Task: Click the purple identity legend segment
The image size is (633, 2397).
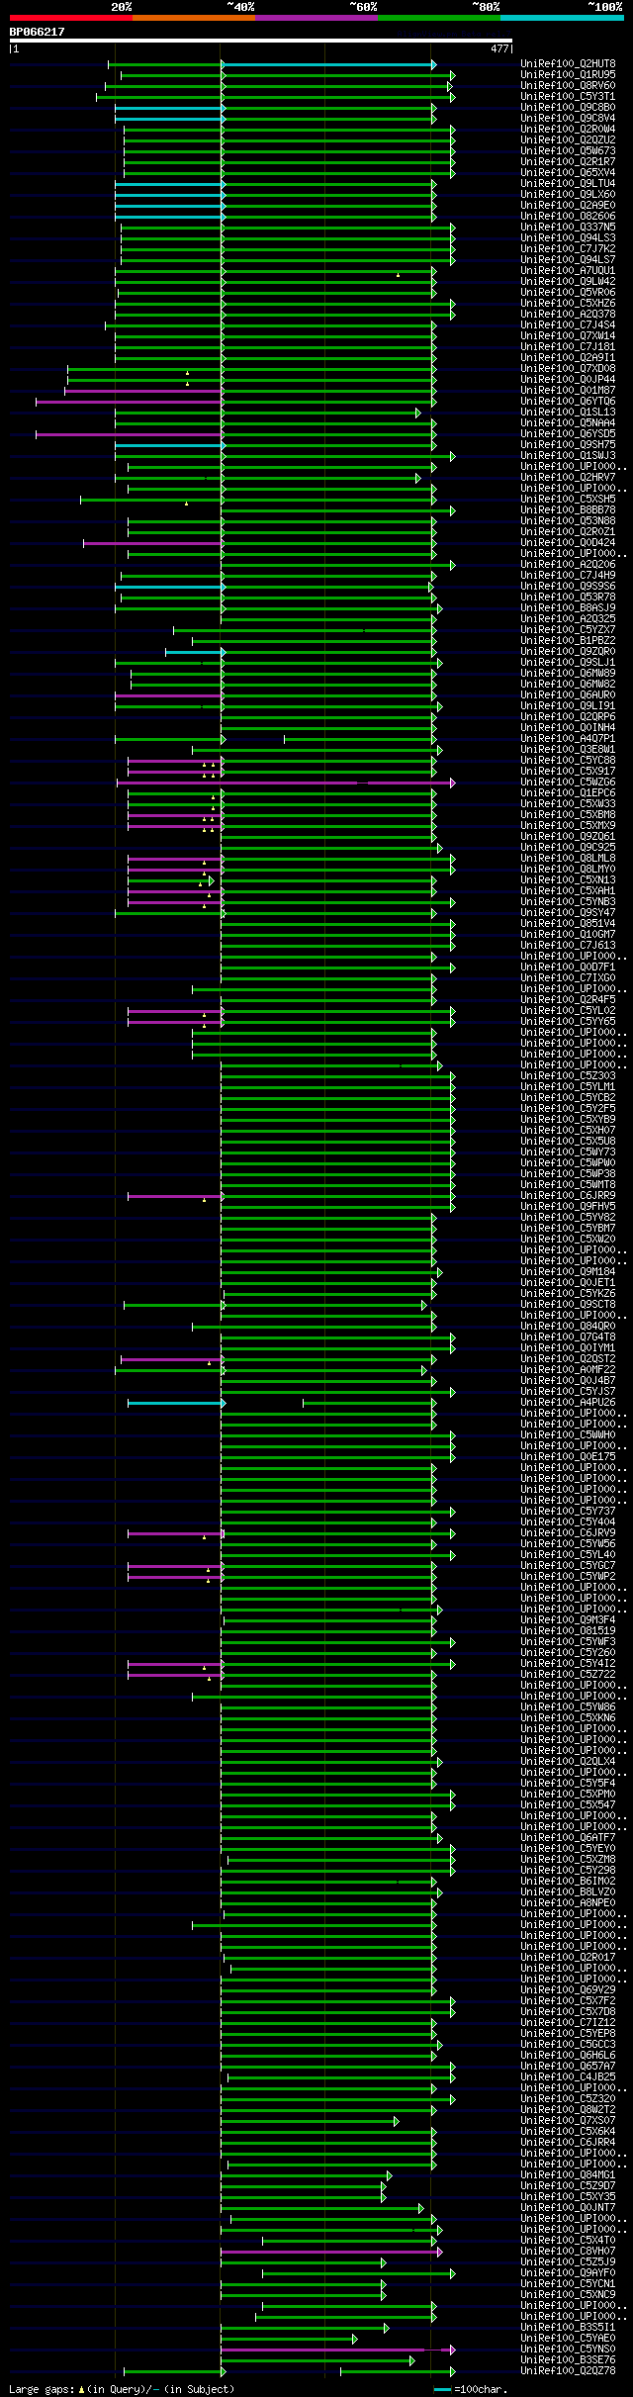Action: (316, 18)
